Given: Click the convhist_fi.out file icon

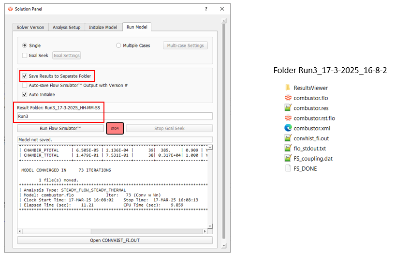Looking at the screenshot, I should 288,138.
